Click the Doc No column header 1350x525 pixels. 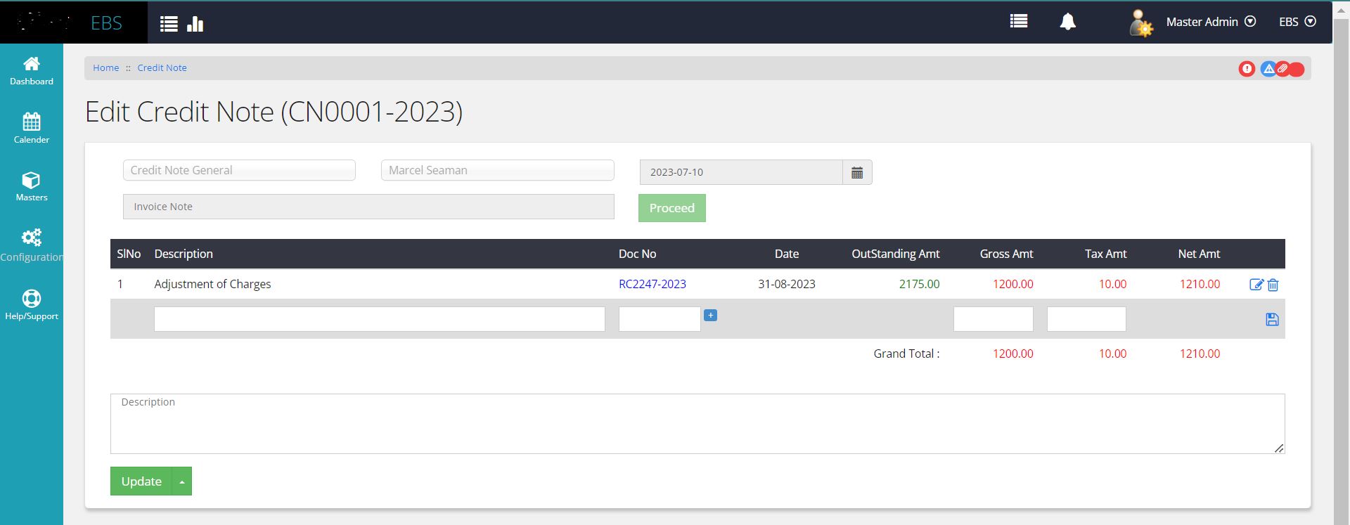pos(637,254)
